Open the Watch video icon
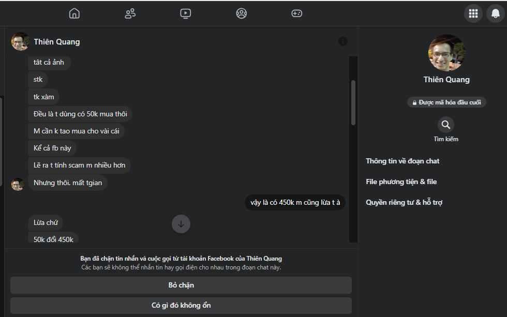 [x=186, y=13]
